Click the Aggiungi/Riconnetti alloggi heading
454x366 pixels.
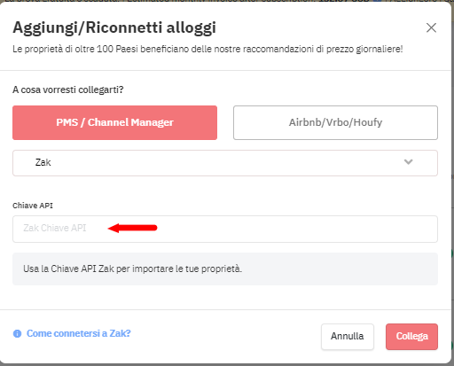point(114,28)
